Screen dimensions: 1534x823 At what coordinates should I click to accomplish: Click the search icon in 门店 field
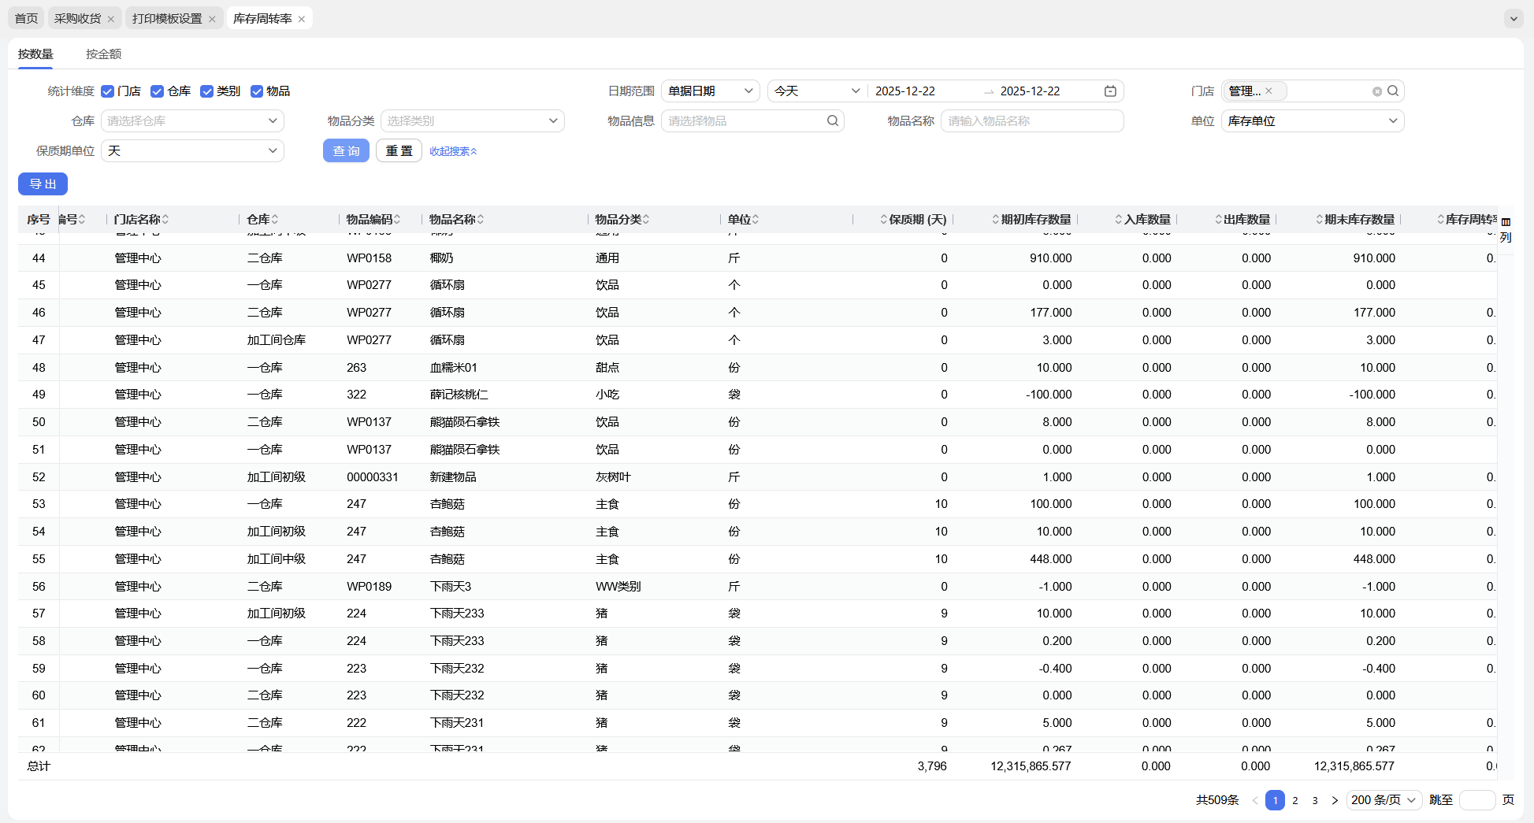pos(1393,91)
